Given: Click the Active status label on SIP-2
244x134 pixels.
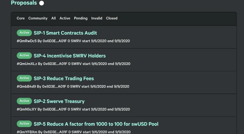Looking at the screenshot, I should tap(24, 101).
